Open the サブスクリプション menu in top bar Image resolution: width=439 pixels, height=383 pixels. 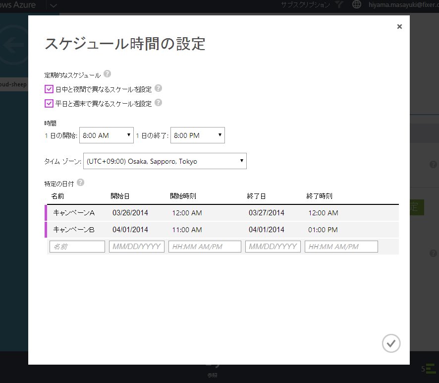305,4
